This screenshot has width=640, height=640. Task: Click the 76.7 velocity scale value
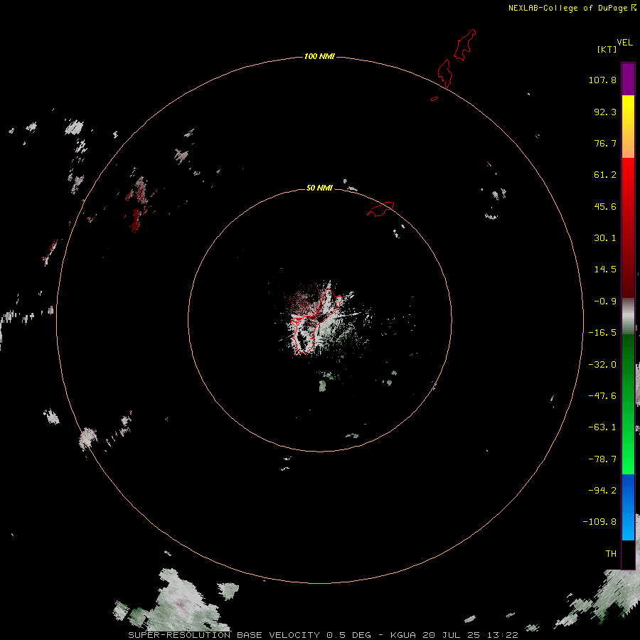click(605, 143)
